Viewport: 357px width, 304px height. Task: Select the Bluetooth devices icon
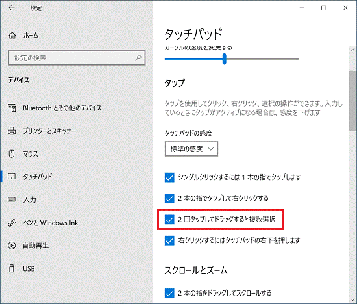pyautogui.click(x=12, y=108)
